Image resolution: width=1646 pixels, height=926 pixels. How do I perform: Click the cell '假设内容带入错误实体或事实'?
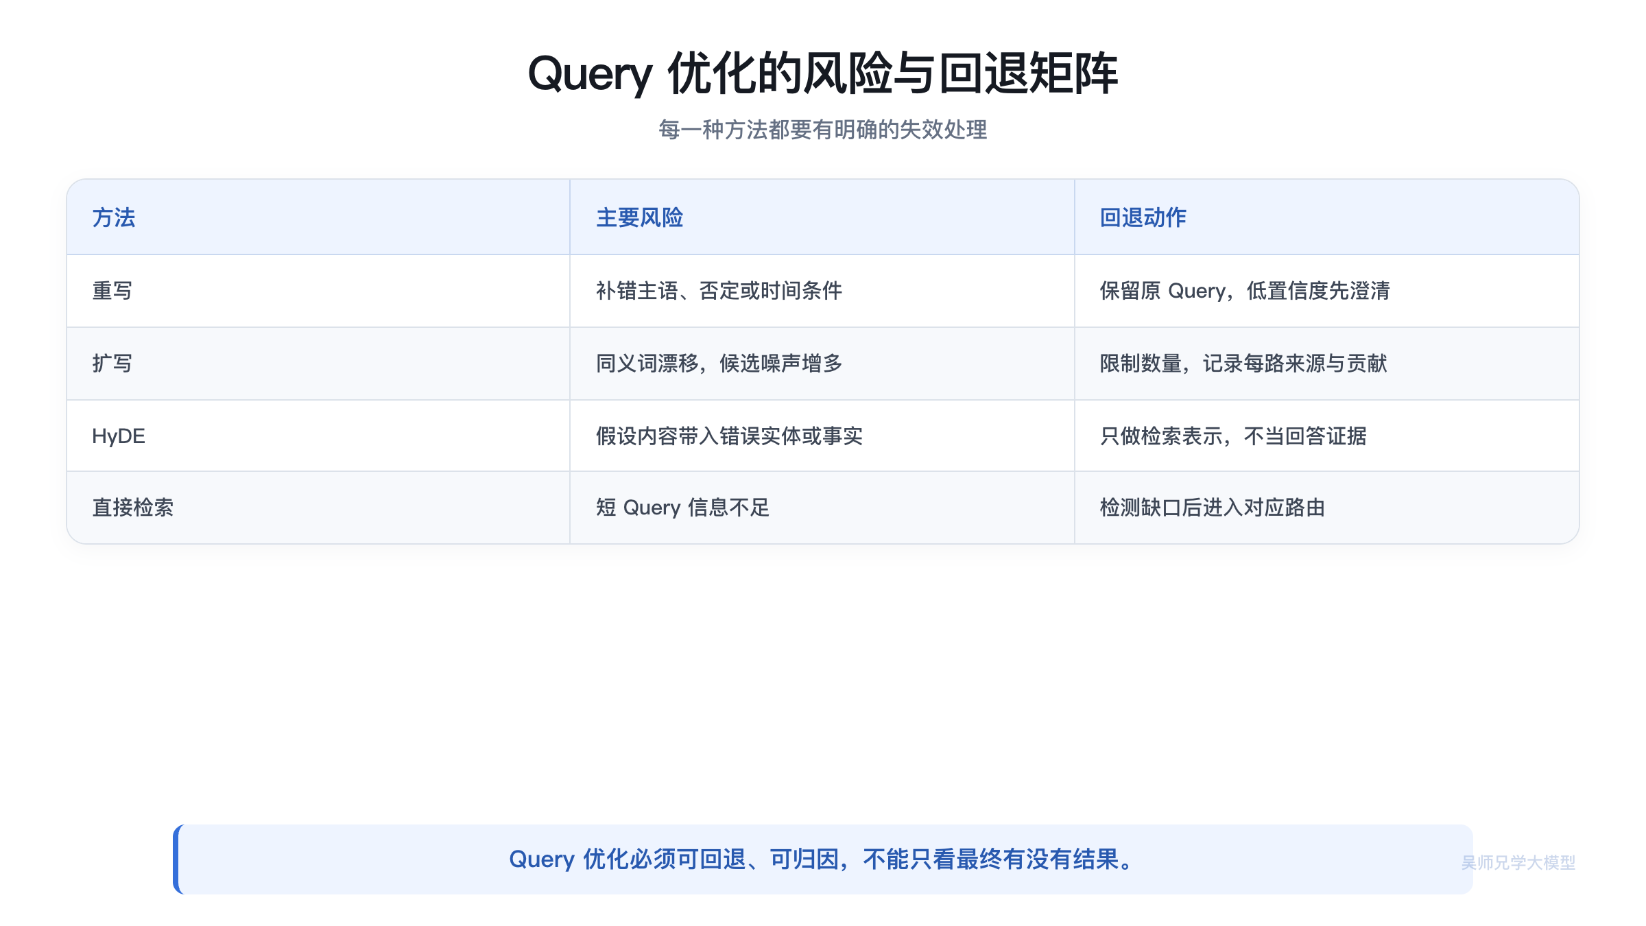pos(822,436)
